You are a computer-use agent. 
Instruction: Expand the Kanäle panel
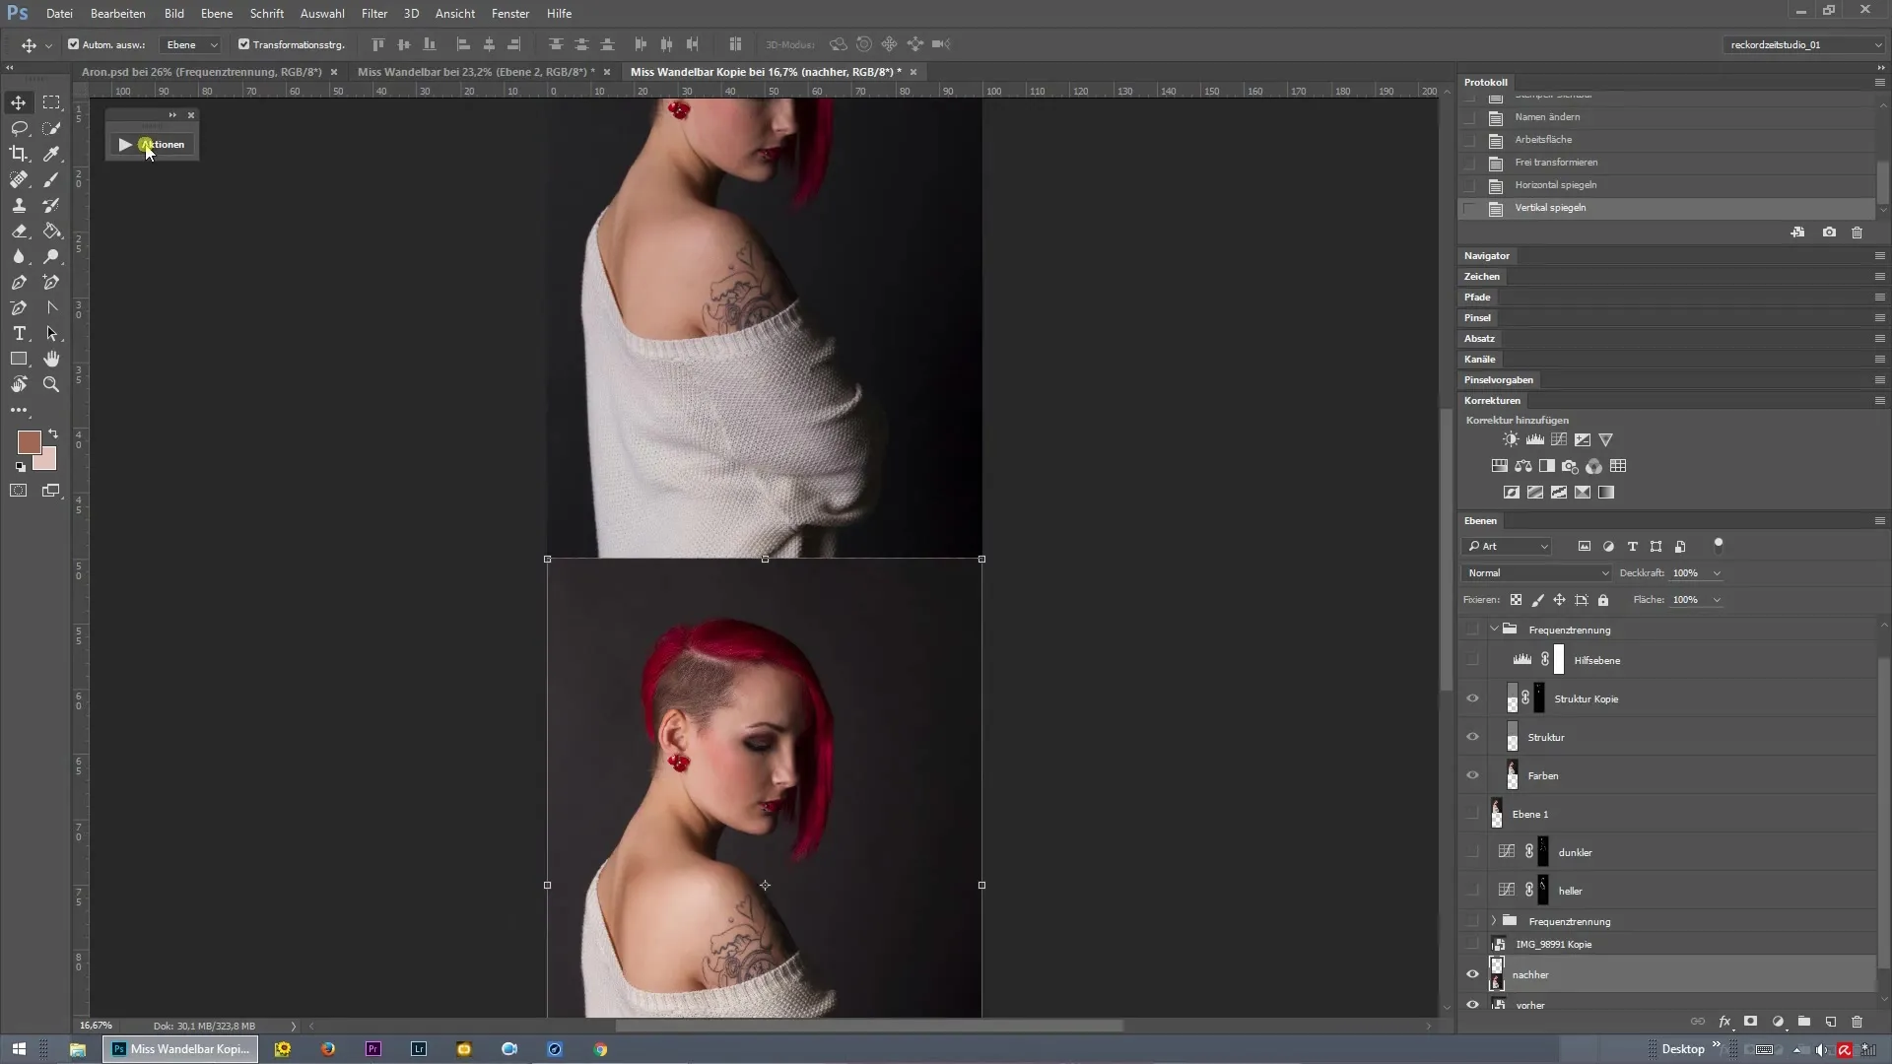click(x=1479, y=360)
